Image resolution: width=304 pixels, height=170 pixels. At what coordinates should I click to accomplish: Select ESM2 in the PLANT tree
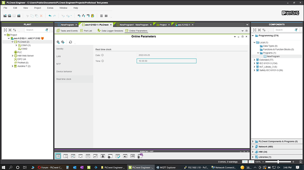(24, 49)
